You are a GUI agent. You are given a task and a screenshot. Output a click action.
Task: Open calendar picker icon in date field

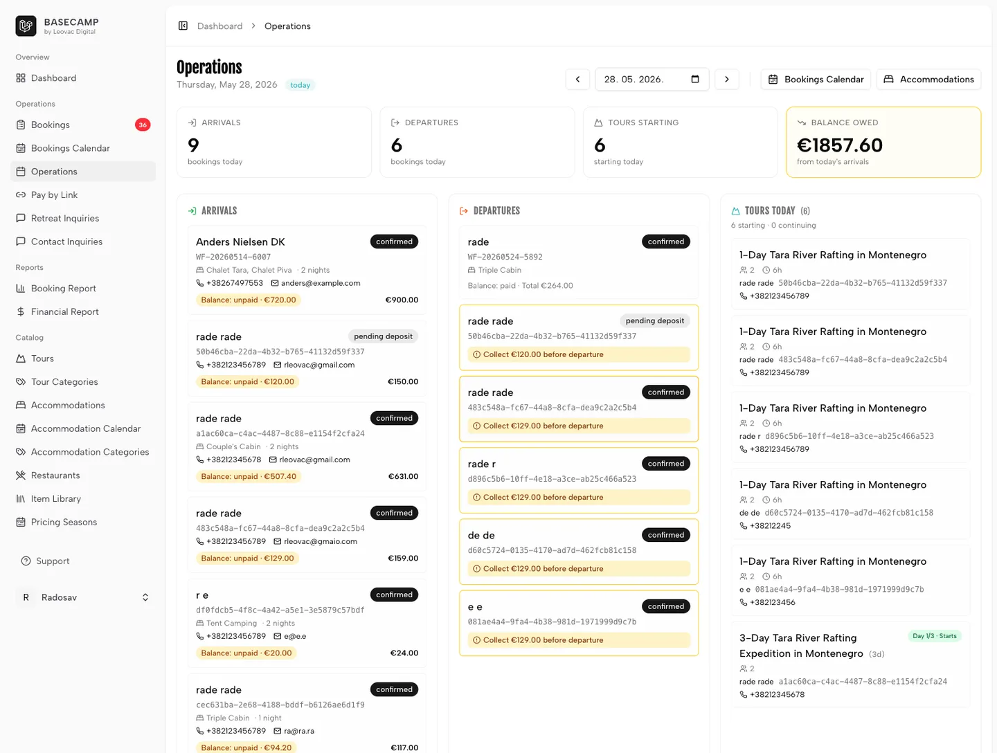tap(695, 79)
